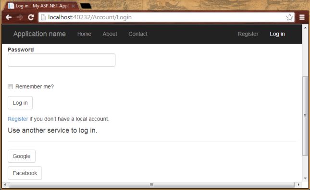Click Log in in the top navbar
This screenshot has width=310, height=190.
pos(277,34)
